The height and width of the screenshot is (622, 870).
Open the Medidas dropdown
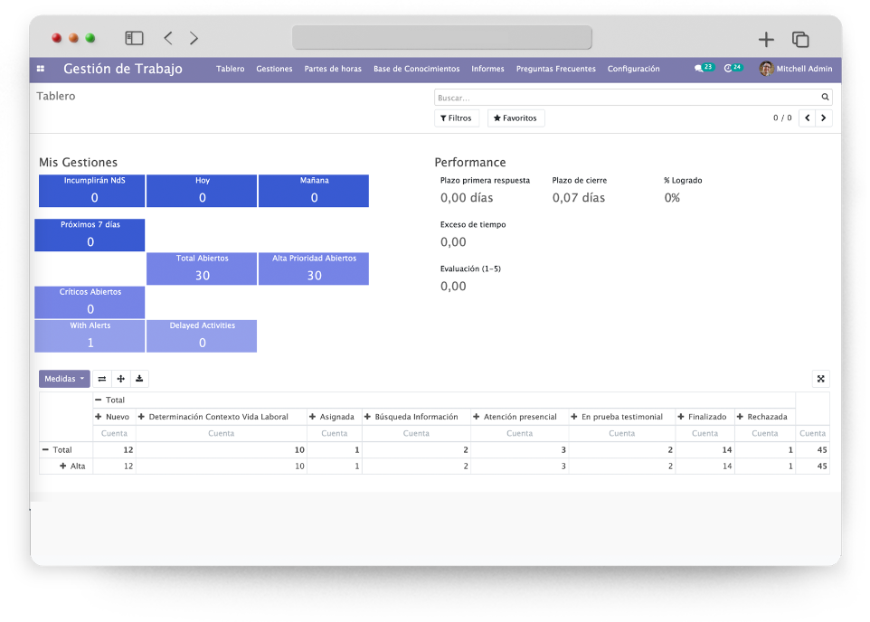[x=64, y=379]
